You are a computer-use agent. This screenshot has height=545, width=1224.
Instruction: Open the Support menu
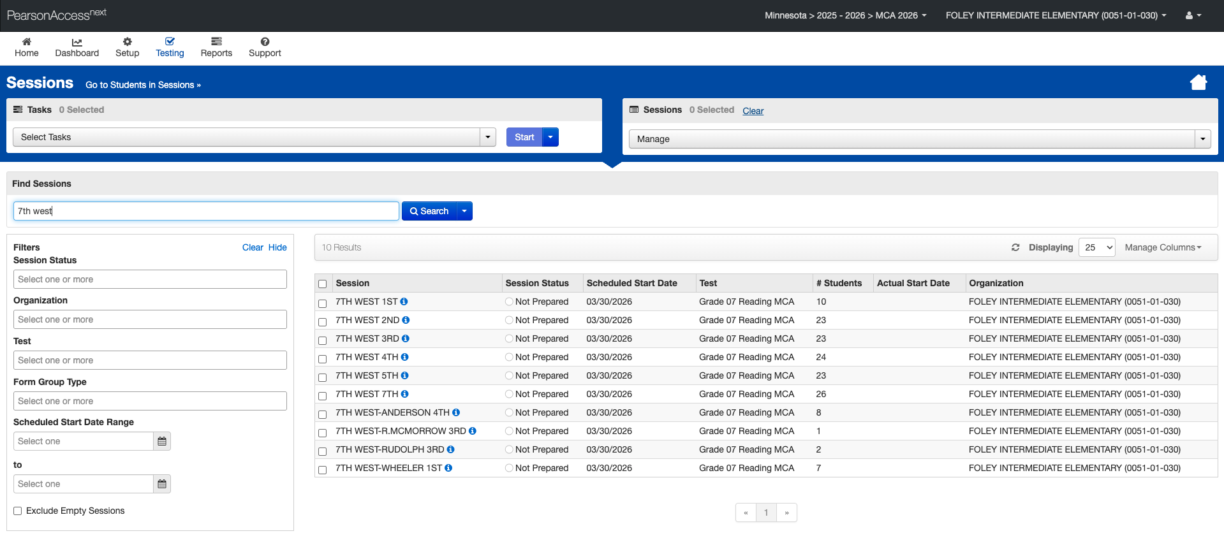[265, 48]
